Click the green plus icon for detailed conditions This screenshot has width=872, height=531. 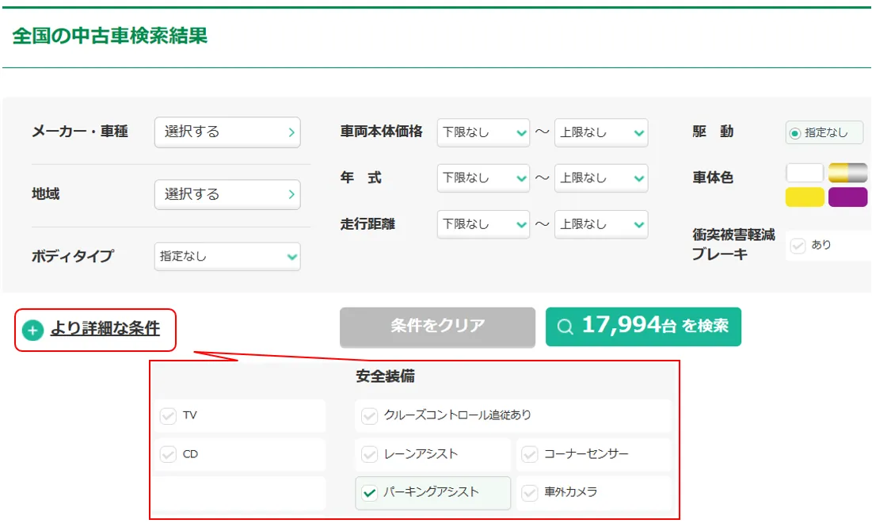click(32, 330)
